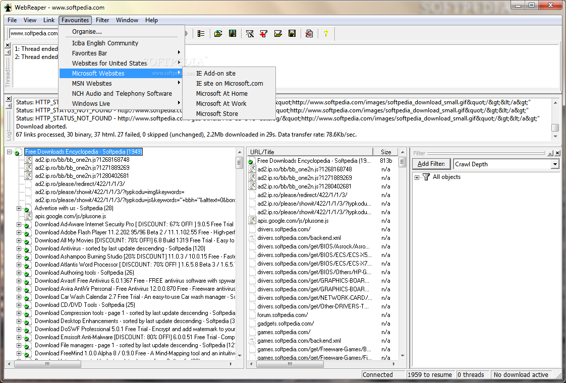Screen dimensions: 566x383
Task: Open the Link menu
Action: 49,20
